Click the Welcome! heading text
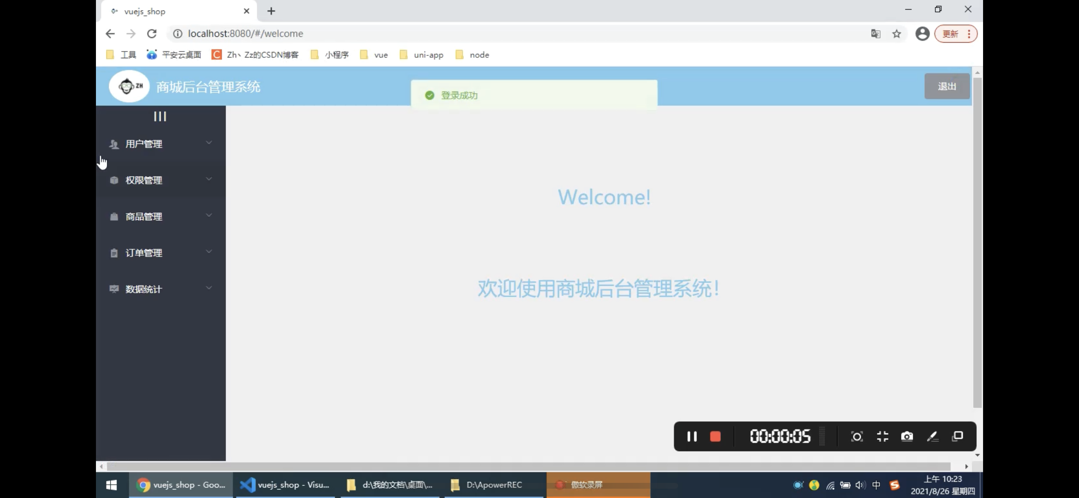Viewport: 1079px width, 498px height. click(604, 197)
